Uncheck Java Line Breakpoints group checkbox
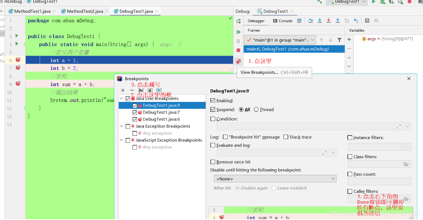 click(x=128, y=99)
